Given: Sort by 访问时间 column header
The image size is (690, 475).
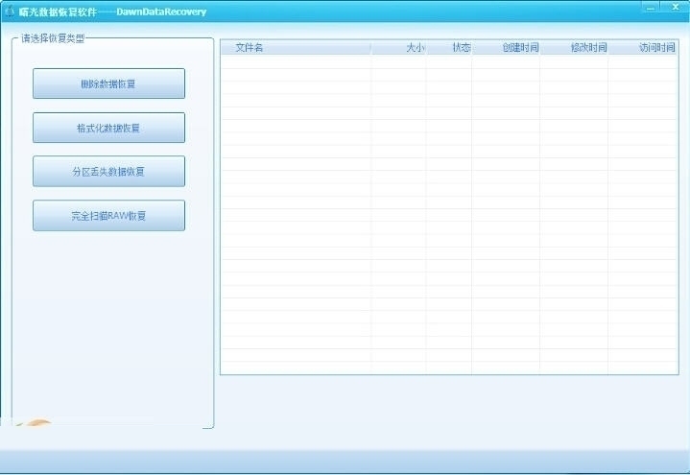Looking at the screenshot, I should pyautogui.click(x=643, y=48).
